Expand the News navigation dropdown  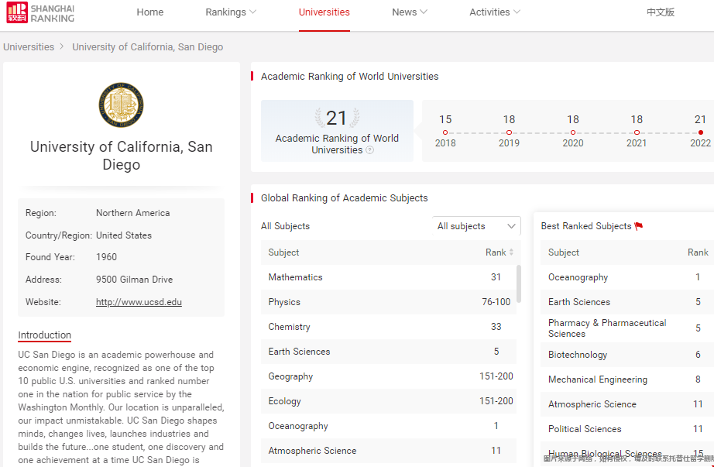point(410,12)
